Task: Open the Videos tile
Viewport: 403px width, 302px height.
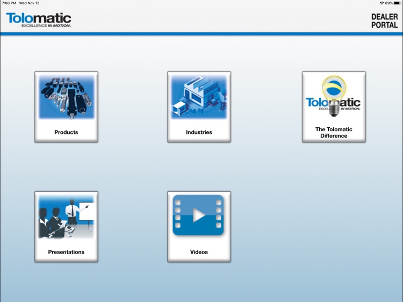Action: coord(199,226)
